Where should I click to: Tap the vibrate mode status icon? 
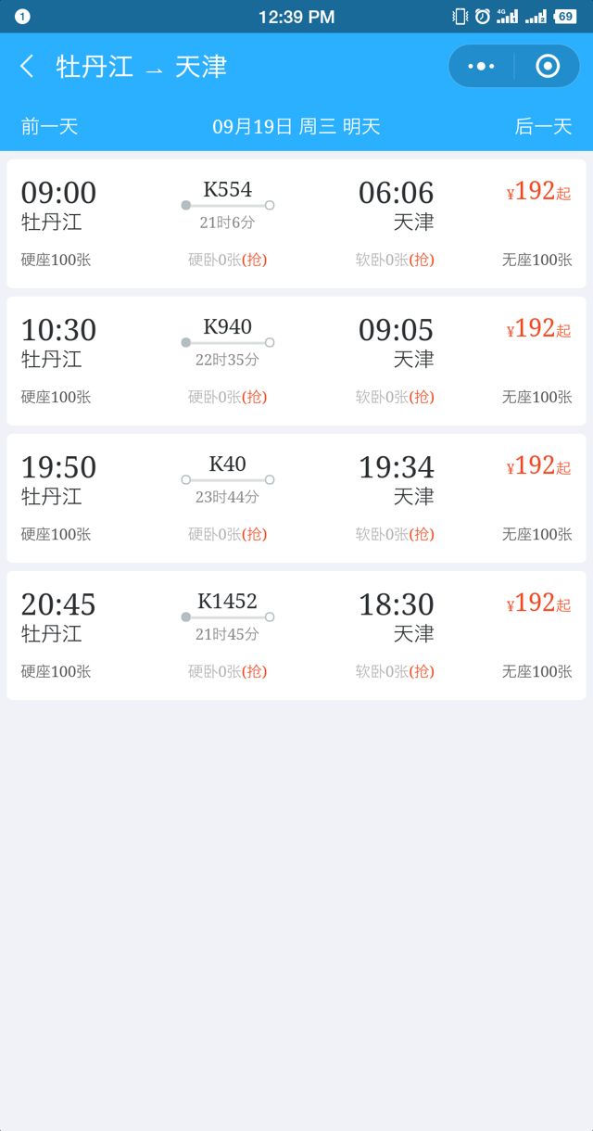(x=460, y=17)
